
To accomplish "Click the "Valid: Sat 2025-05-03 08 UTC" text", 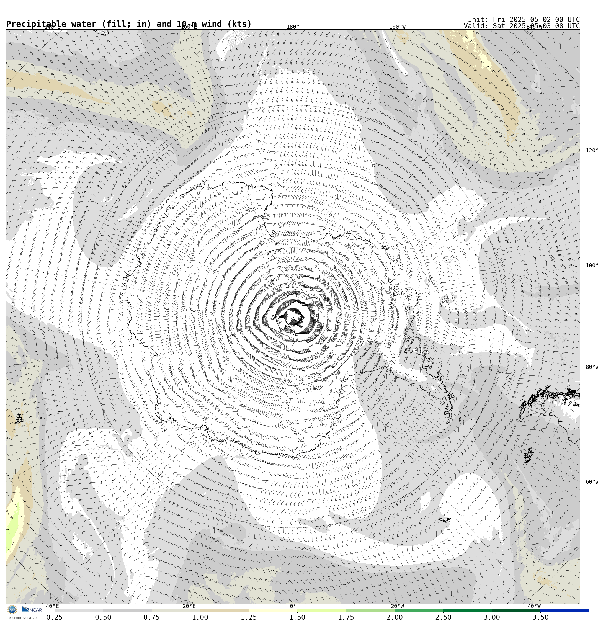I will (x=522, y=26).
